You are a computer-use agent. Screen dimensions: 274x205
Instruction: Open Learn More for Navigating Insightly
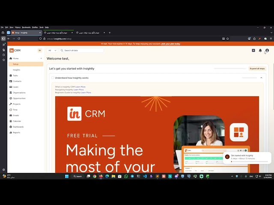[x=78, y=90]
